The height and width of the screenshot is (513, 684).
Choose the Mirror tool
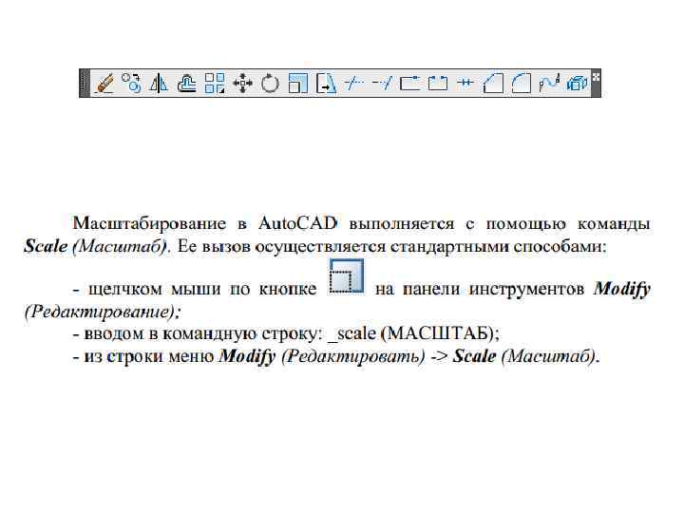[x=159, y=83]
